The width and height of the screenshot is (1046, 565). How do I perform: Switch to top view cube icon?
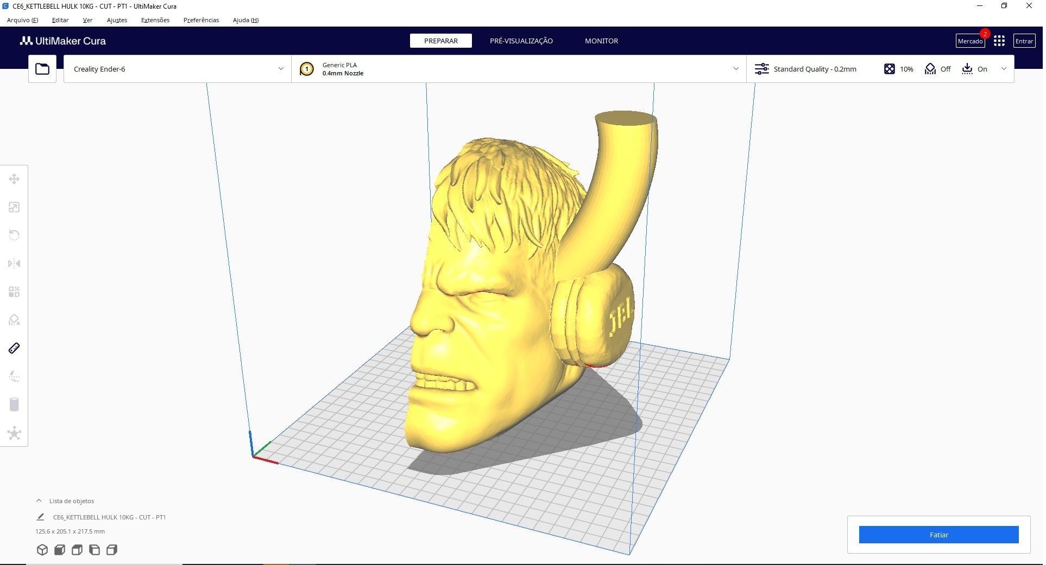(x=77, y=550)
